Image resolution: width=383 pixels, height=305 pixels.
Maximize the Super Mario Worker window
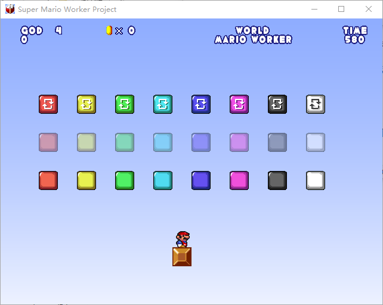point(341,10)
